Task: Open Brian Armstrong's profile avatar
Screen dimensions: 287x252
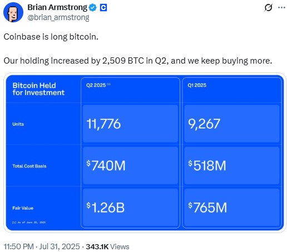Action: point(13,12)
